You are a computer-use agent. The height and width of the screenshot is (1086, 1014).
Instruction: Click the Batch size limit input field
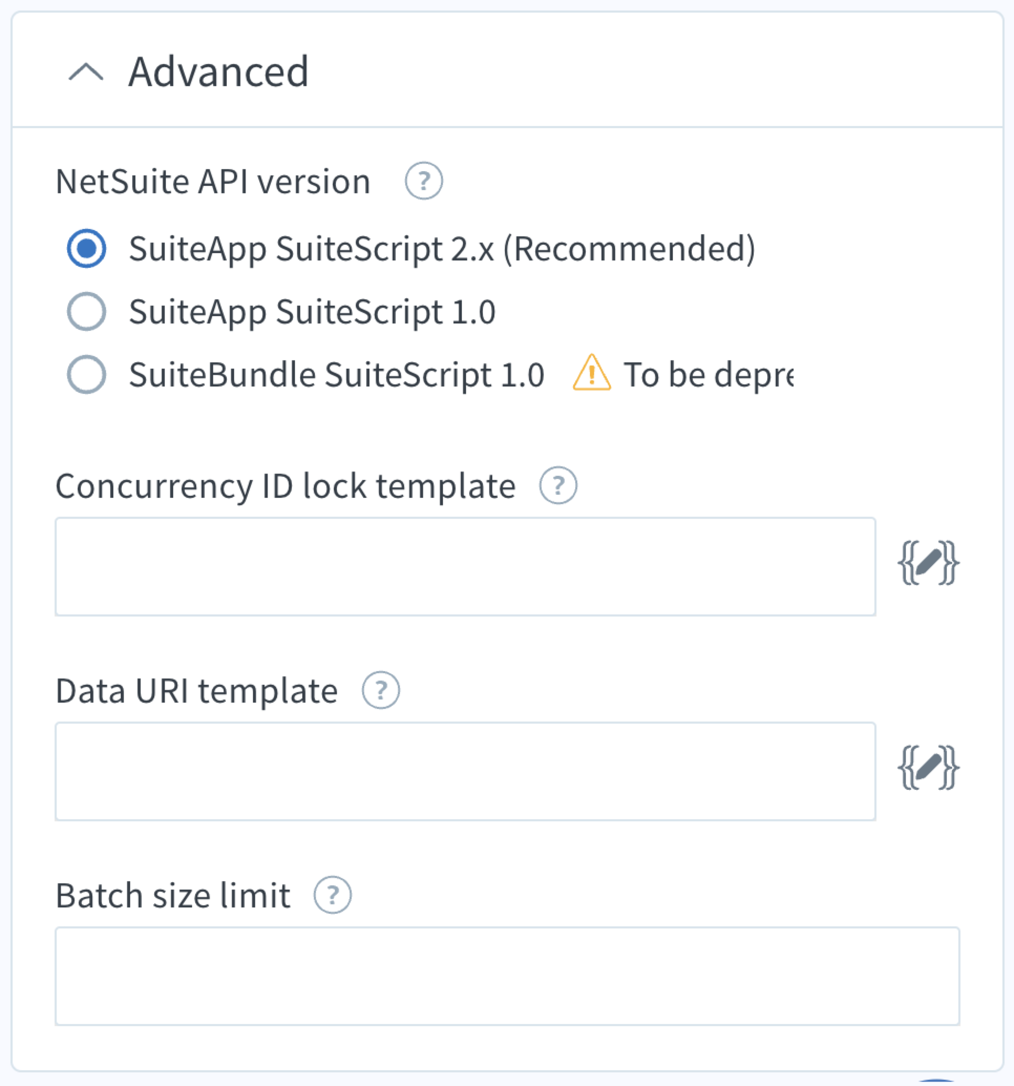pos(506,976)
